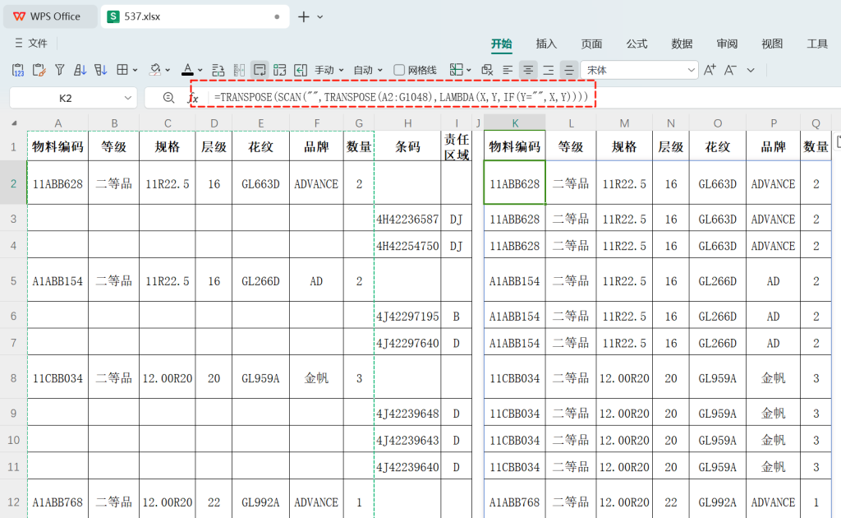Screen dimensions: 841x518
Task: Select column K header
Action: [515, 123]
